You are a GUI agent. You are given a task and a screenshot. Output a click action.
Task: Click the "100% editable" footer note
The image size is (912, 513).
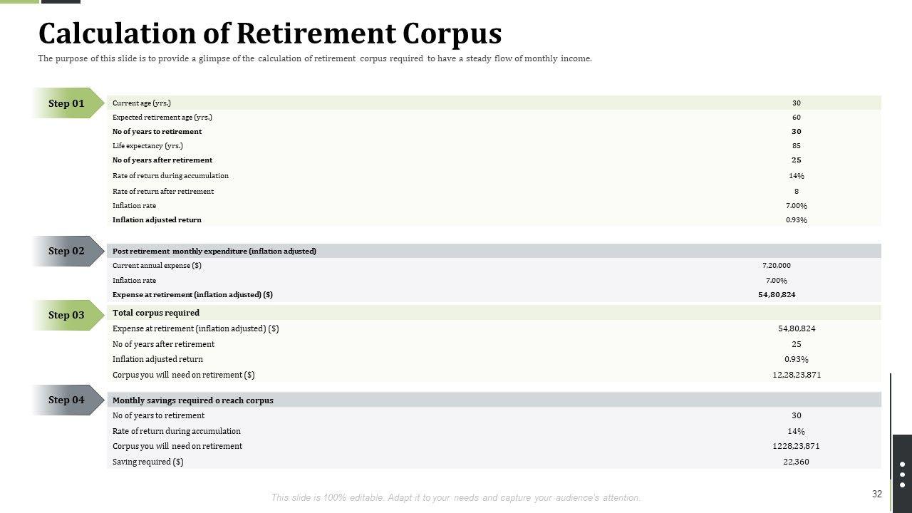(x=456, y=497)
